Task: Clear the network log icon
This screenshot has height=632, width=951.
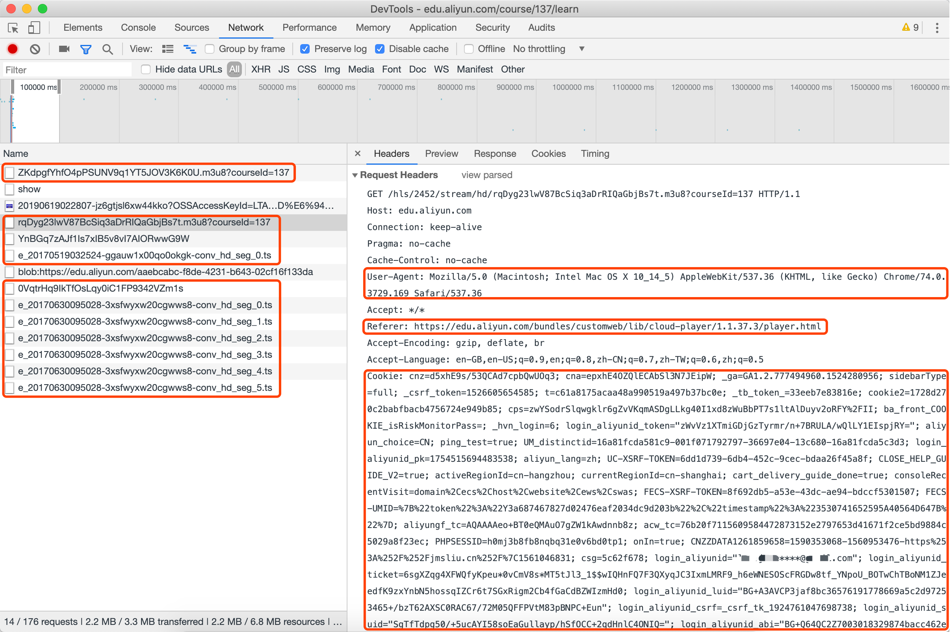Action: [x=35, y=49]
